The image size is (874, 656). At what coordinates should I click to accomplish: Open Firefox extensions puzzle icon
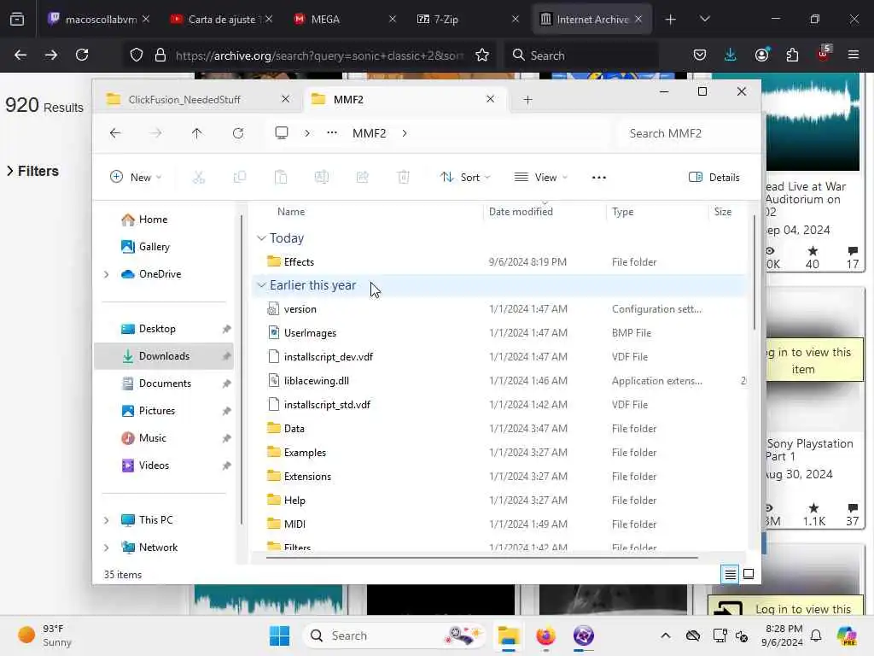coord(792,56)
